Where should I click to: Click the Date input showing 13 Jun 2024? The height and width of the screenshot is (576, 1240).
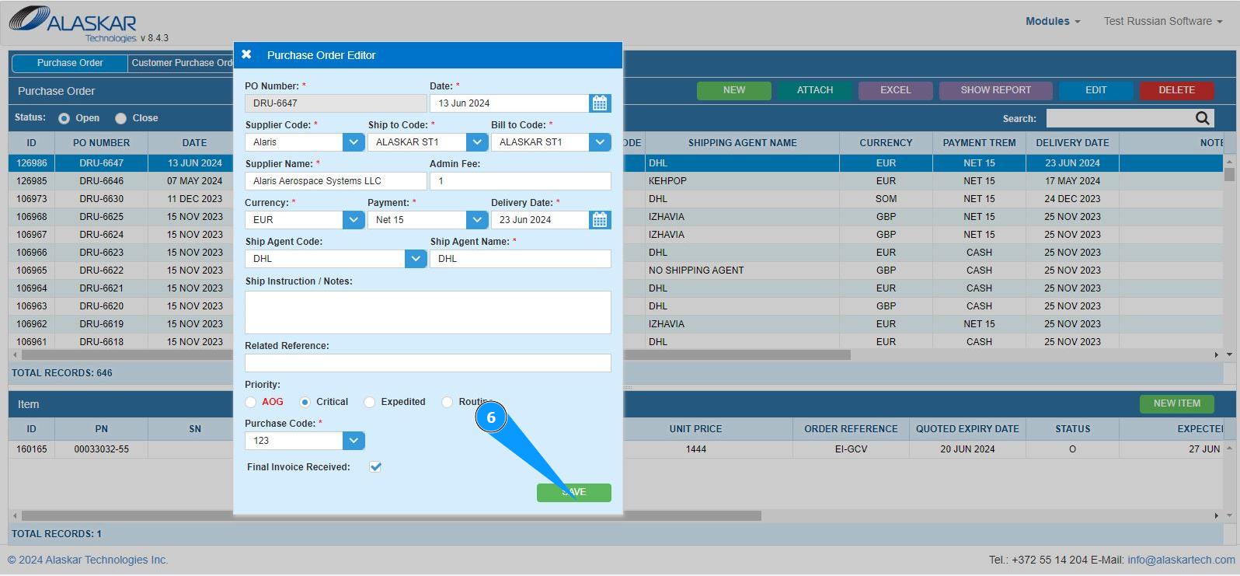point(509,103)
